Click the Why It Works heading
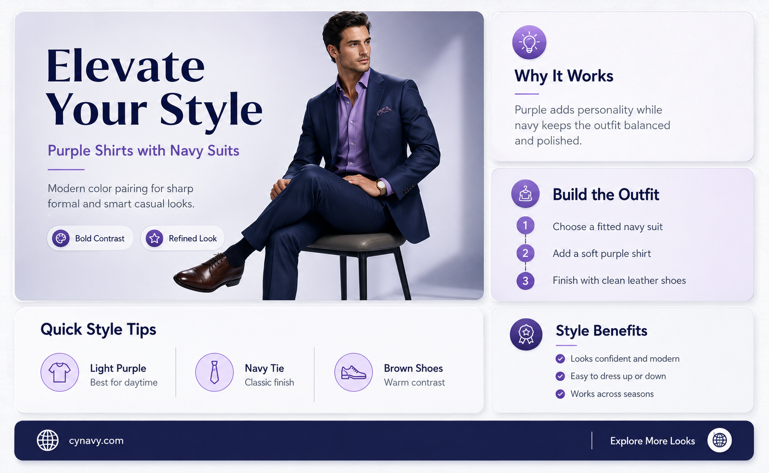 pos(564,76)
